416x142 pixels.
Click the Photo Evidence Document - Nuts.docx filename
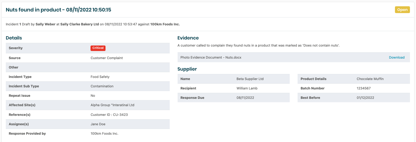click(211, 58)
